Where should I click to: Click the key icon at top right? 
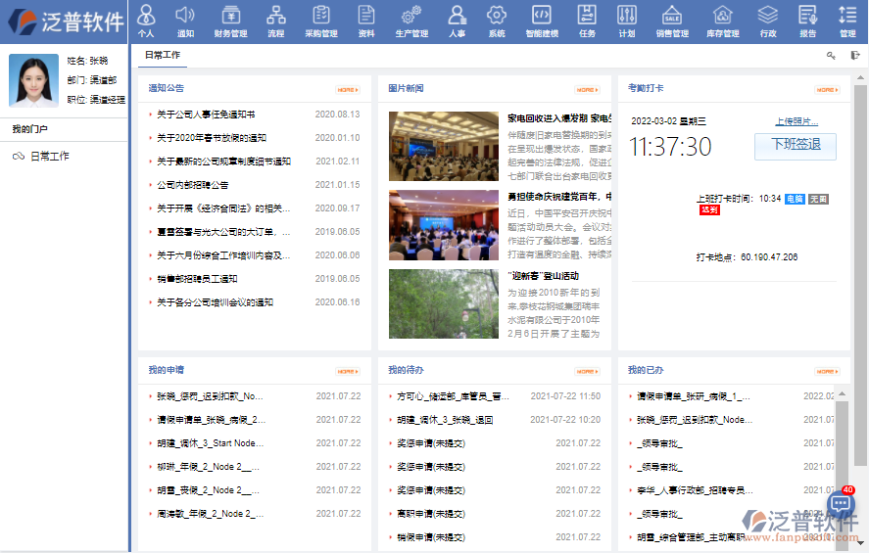coord(832,56)
